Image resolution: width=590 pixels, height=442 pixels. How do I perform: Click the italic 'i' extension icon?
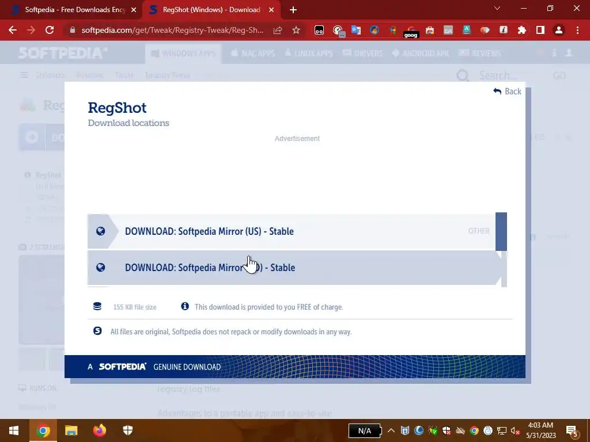pos(504,30)
